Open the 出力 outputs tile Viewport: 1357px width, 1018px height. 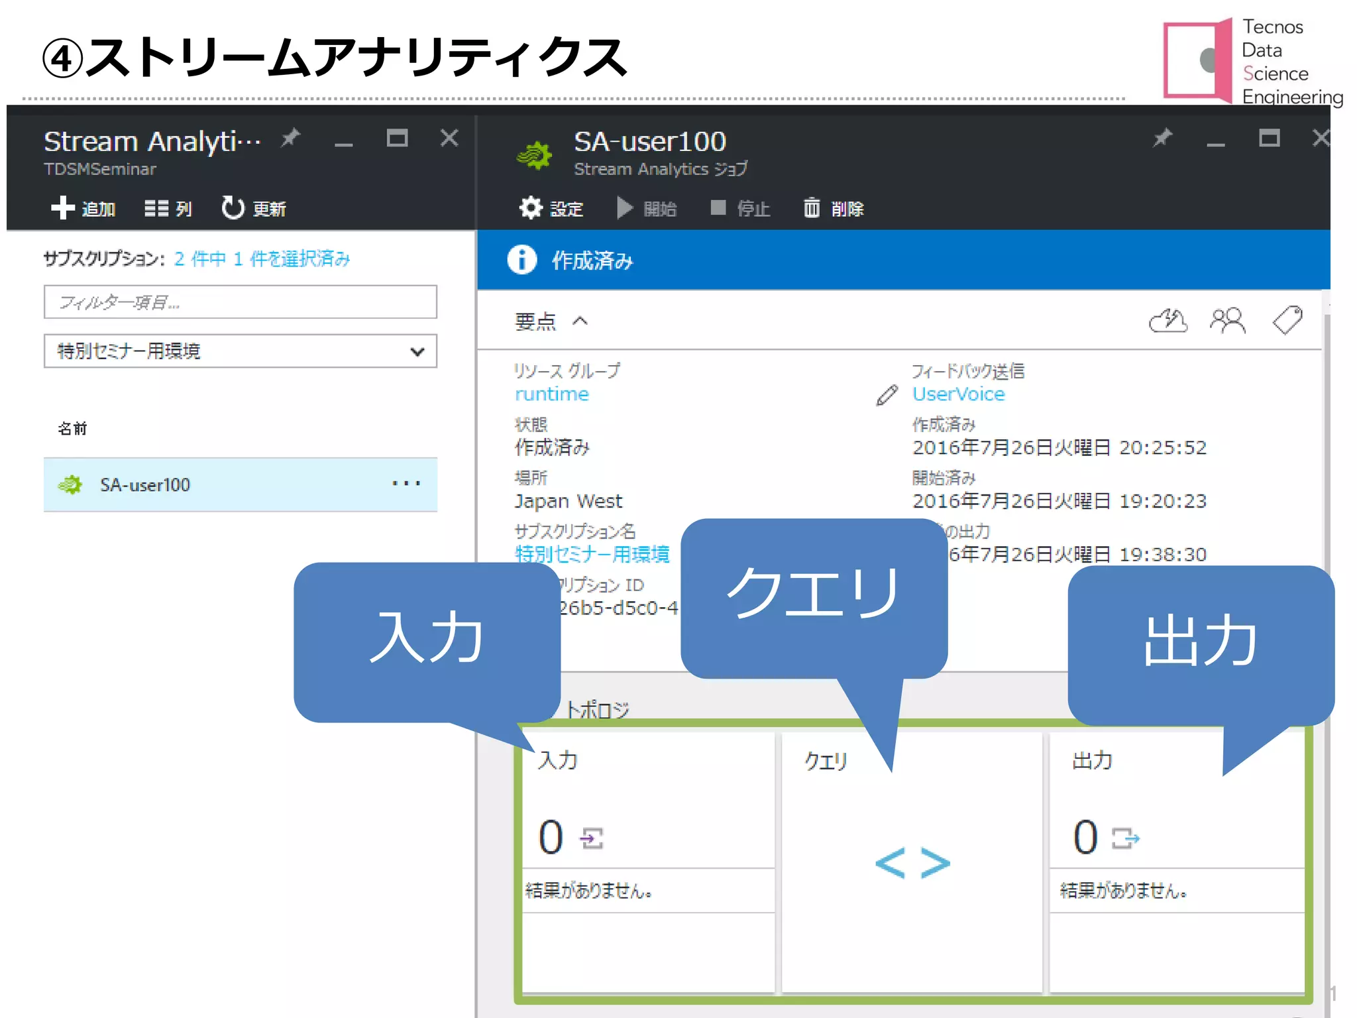pyautogui.click(x=1177, y=862)
